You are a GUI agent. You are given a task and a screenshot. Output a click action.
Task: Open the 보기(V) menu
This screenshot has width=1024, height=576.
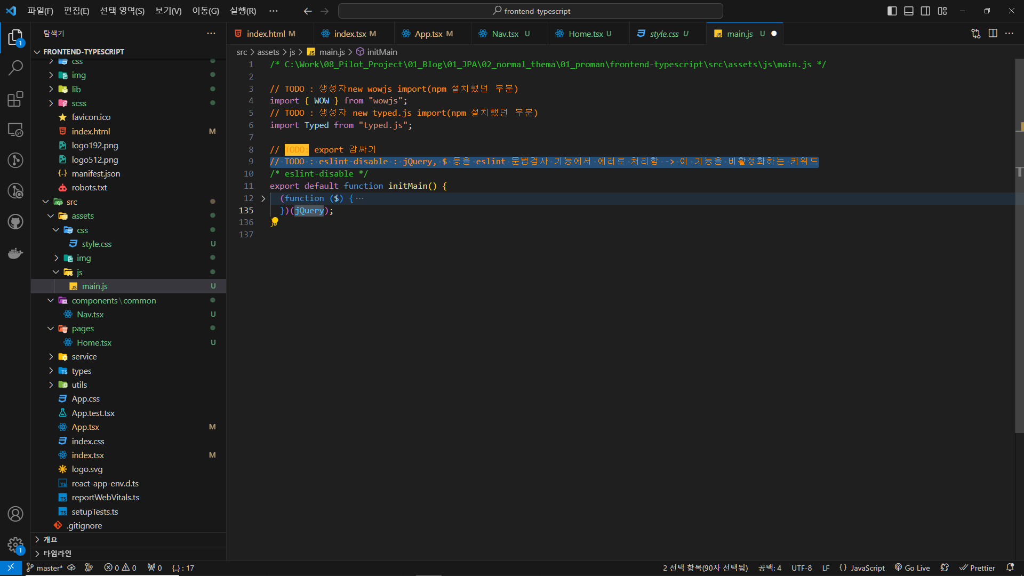(168, 11)
